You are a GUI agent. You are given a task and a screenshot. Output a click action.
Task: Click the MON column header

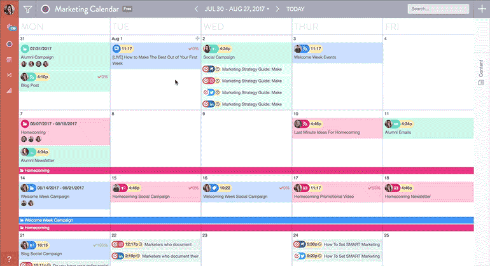coord(32,27)
